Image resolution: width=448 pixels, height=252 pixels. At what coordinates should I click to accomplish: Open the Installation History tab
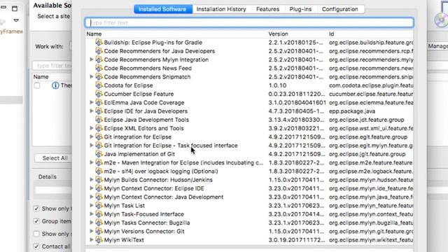(221, 9)
